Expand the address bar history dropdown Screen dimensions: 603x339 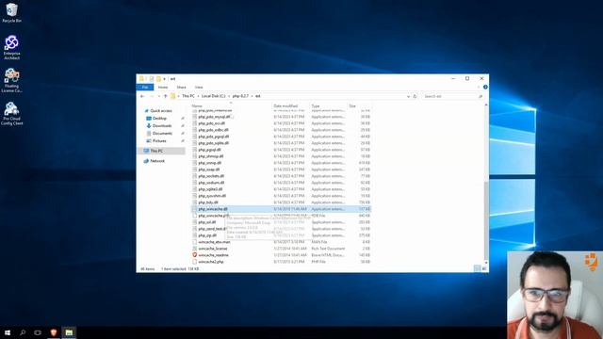point(408,96)
